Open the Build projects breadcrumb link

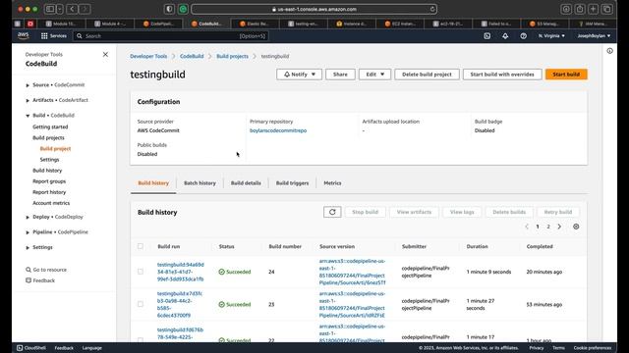[x=232, y=56]
